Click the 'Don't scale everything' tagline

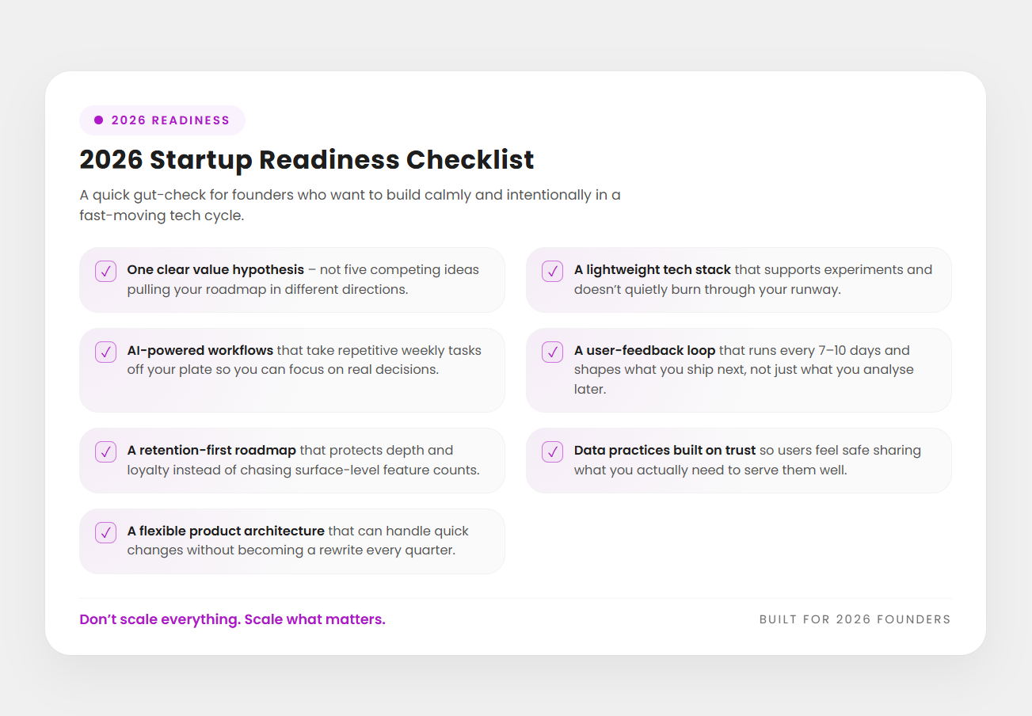click(232, 619)
